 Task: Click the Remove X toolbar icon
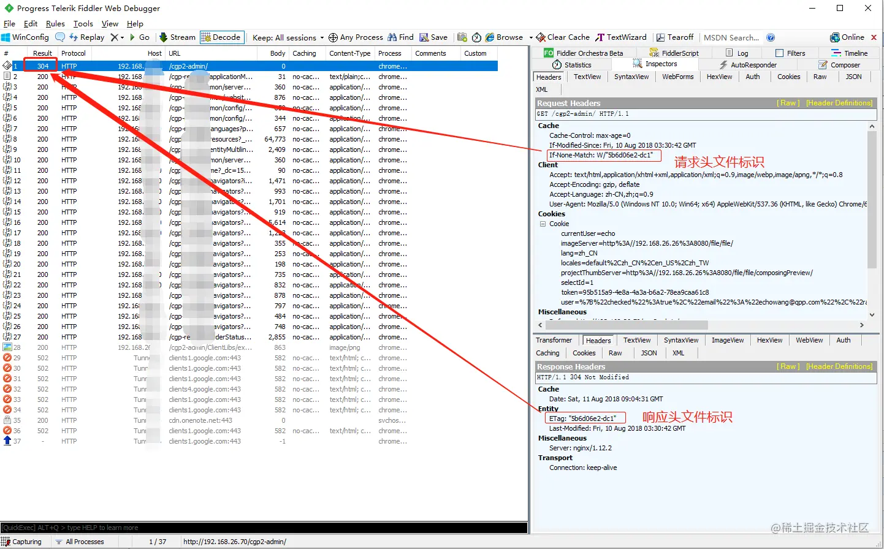coord(114,37)
